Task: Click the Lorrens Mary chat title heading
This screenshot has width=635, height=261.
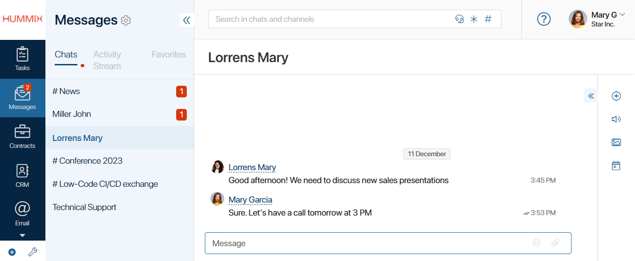Action: [x=248, y=57]
